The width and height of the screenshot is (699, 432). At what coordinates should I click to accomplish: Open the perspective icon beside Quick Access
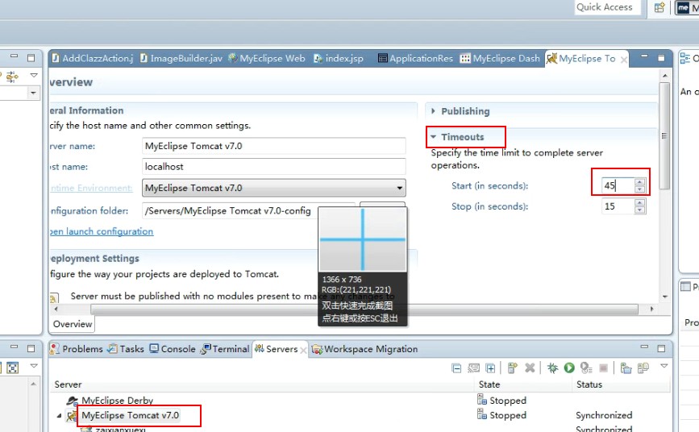pyautogui.click(x=659, y=7)
